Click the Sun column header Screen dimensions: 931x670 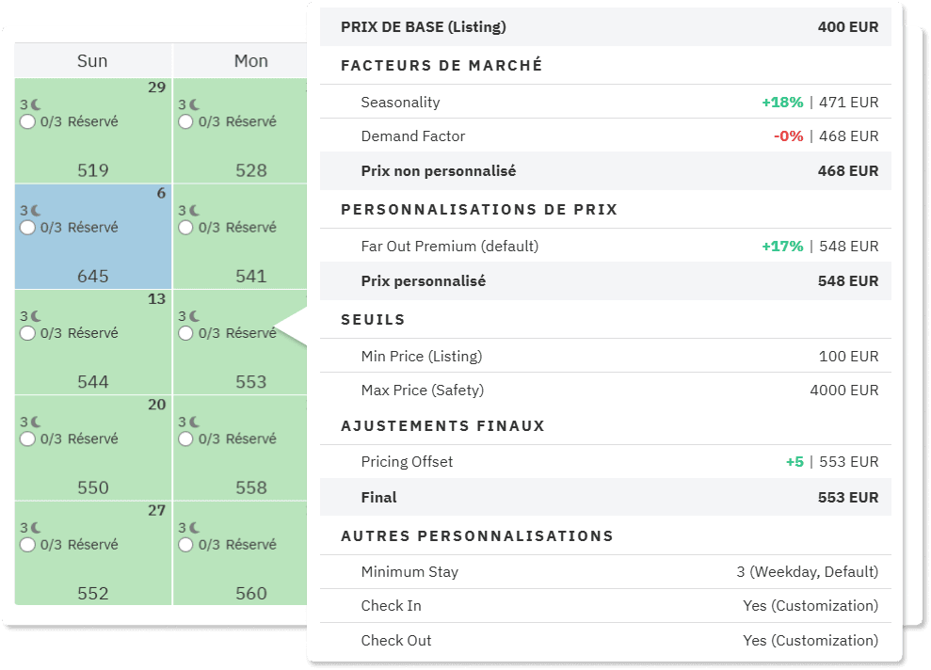pyautogui.click(x=92, y=61)
